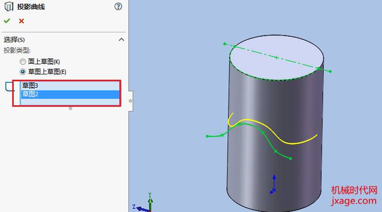Open help for projected curve
The height and width of the screenshot is (212, 382).
[118, 6]
